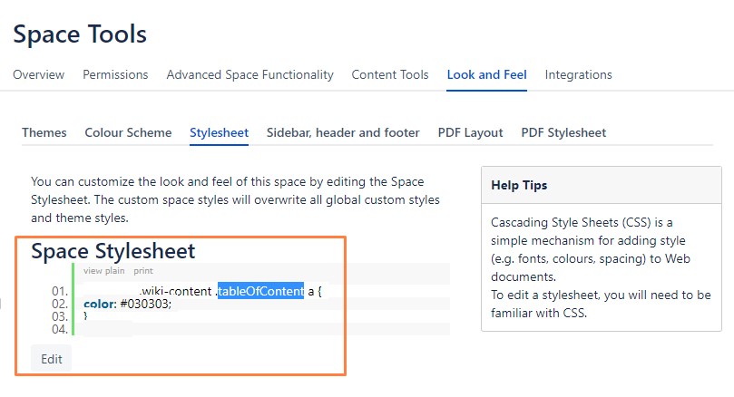Click the Help Tips panel heading
The height and width of the screenshot is (397, 734).
(519, 185)
